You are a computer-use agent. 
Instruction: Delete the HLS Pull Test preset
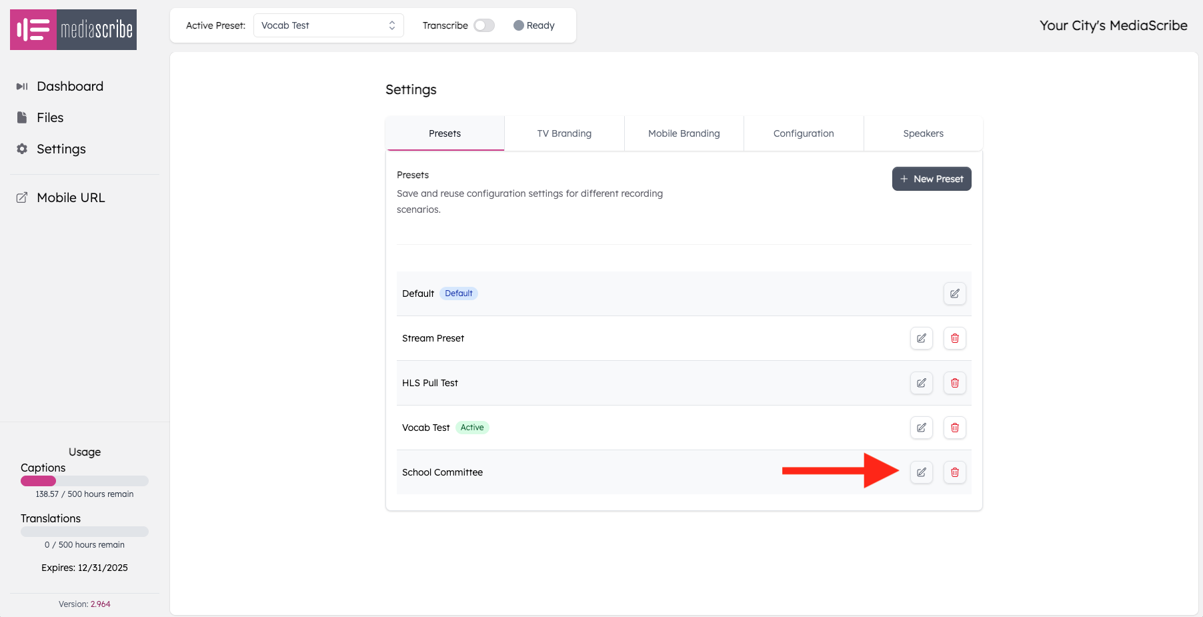point(954,383)
